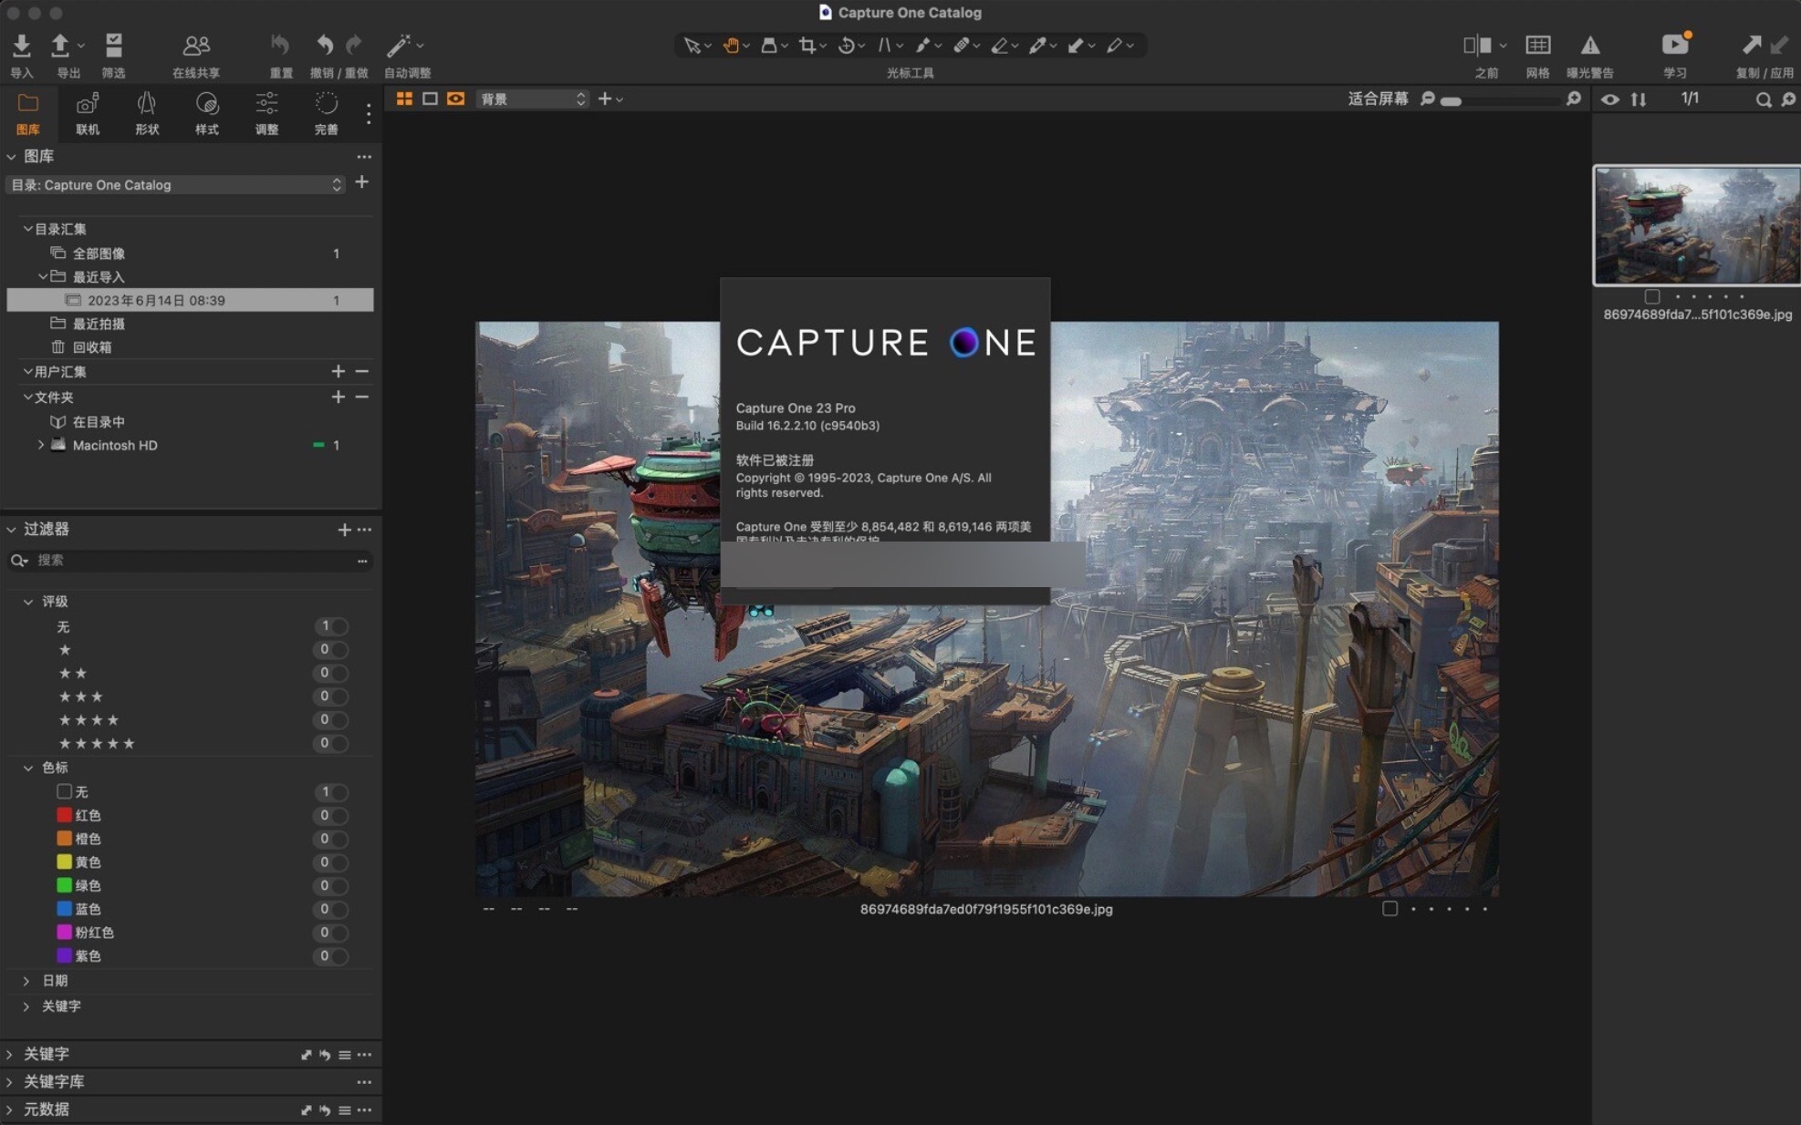This screenshot has height=1125, width=1801.
Task: Click the Export (导出) toolbar icon
Action: coord(60,45)
